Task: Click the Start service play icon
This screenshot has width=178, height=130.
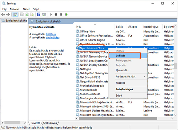Action: point(51,15)
